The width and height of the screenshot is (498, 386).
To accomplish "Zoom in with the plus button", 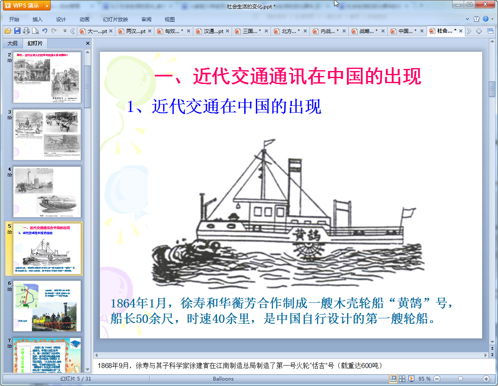I will tap(486, 379).
